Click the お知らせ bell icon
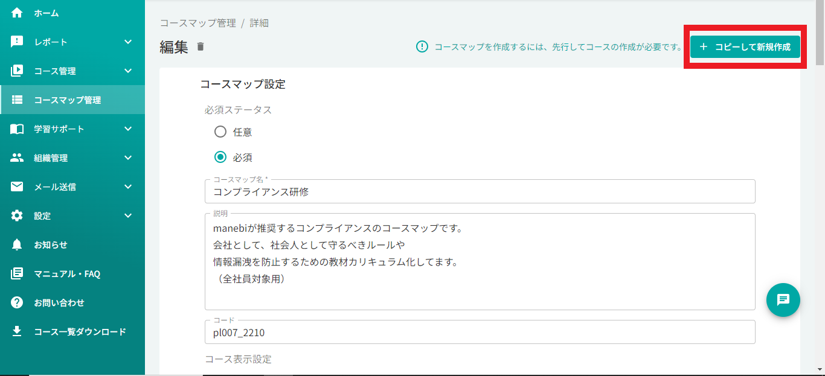This screenshot has width=825, height=376. click(x=17, y=244)
